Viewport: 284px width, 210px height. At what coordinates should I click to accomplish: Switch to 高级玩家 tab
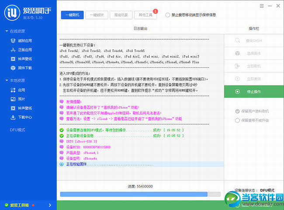(121, 15)
